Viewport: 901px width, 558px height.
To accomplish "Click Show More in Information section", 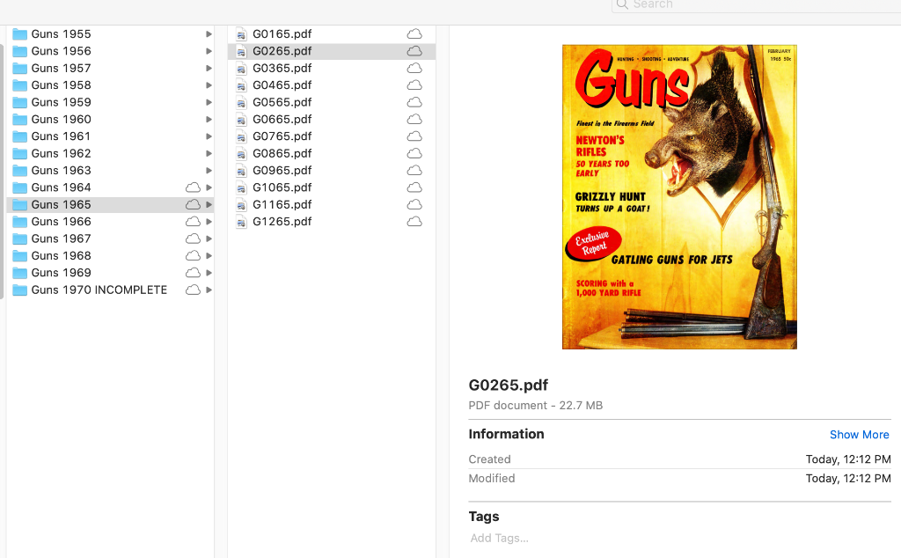I will pyautogui.click(x=859, y=435).
